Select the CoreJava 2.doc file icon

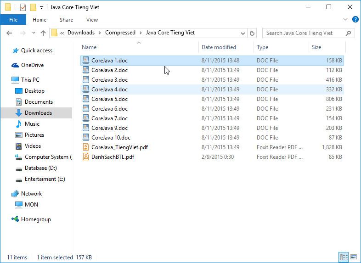(x=86, y=70)
